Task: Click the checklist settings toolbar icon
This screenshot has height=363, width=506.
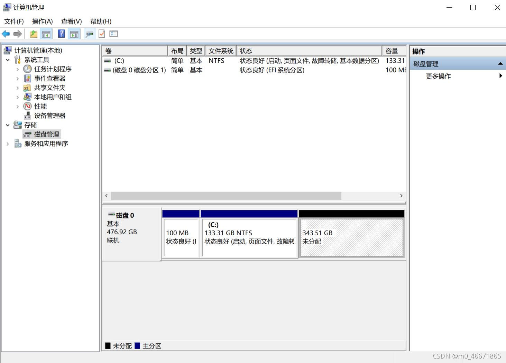Action: coord(113,34)
